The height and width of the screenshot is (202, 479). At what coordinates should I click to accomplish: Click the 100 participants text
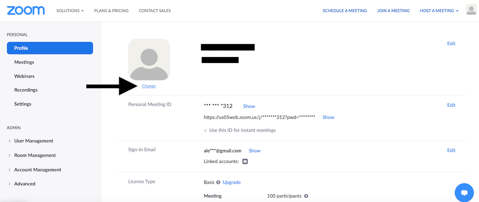[284, 196]
